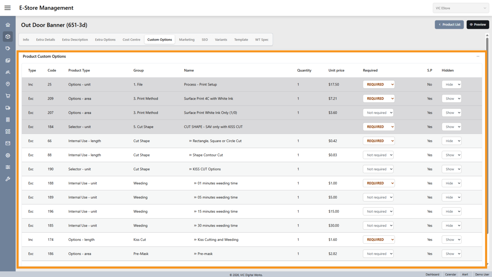Image resolution: width=492 pixels, height=277 pixels.
Task: Open the location pin sidebar icon
Action: click(8, 84)
